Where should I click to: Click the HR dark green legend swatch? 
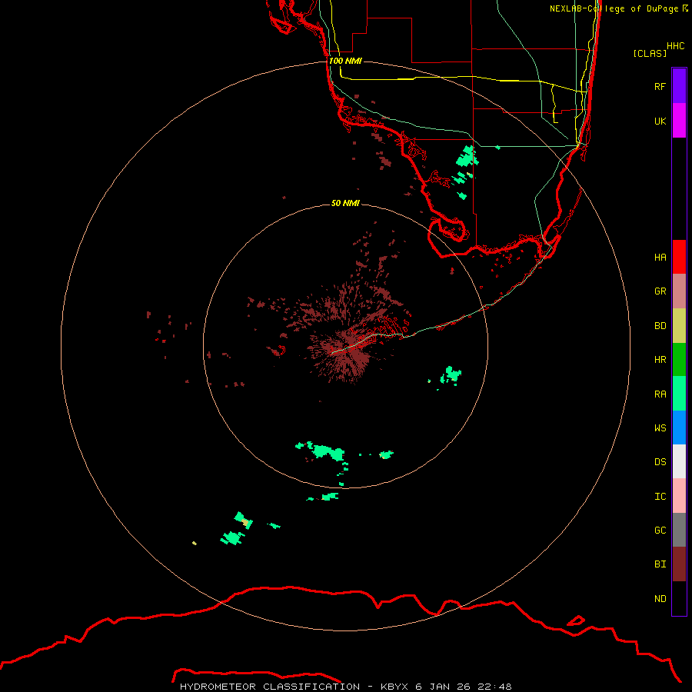(x=679, y=360)
